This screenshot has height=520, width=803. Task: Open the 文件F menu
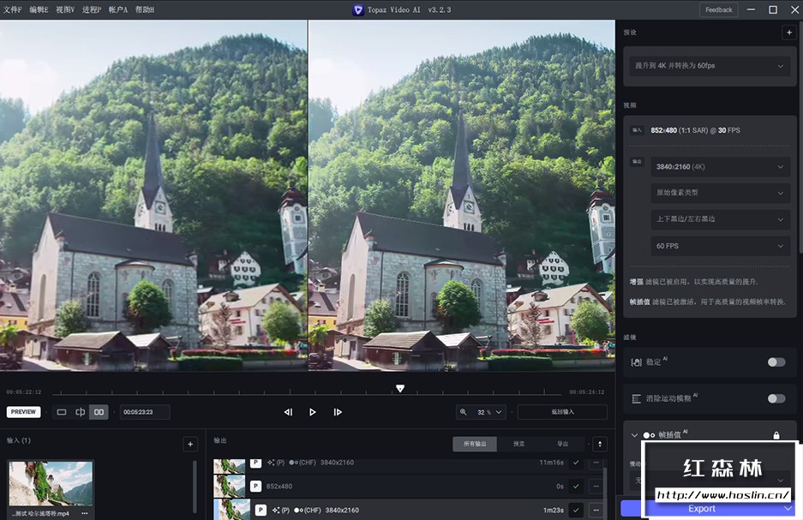click(13, 9)
